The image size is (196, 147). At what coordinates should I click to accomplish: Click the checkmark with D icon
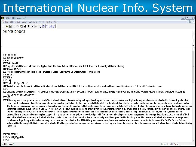tap(44, 26)
